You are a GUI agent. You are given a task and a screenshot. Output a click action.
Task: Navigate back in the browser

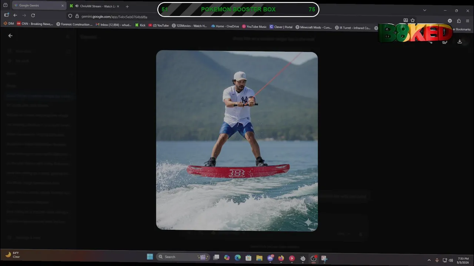point(15,15)
